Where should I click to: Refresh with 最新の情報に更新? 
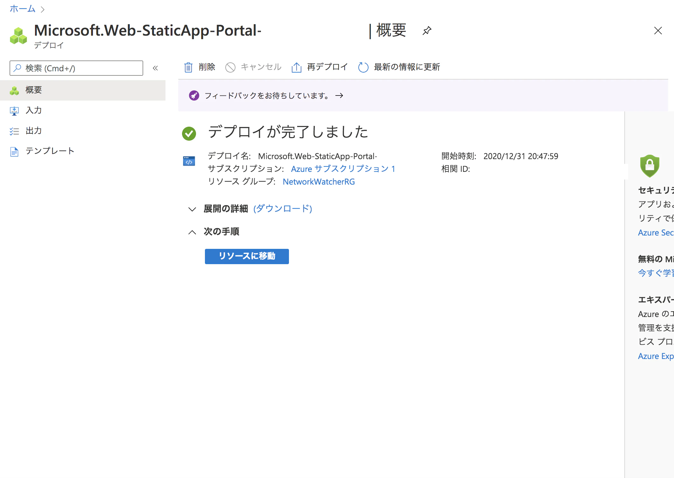(x=399, y=67)
